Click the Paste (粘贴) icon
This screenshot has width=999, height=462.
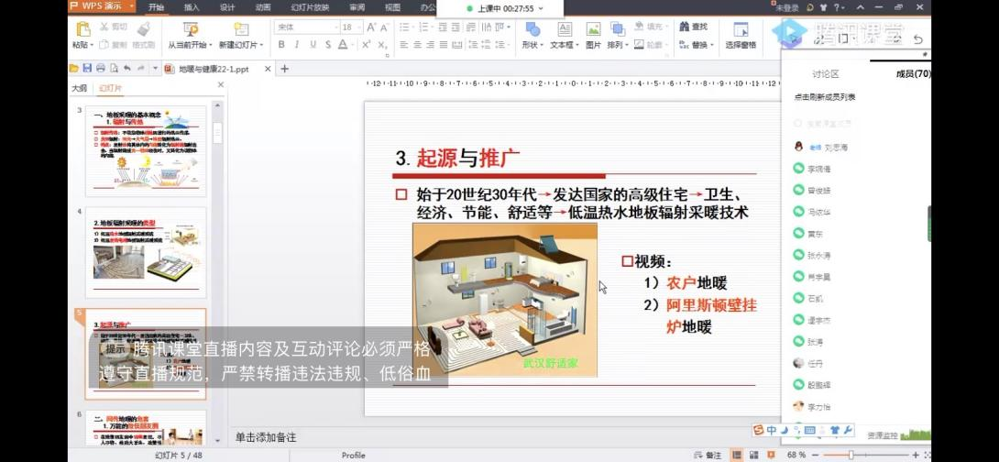coord(82,31)
